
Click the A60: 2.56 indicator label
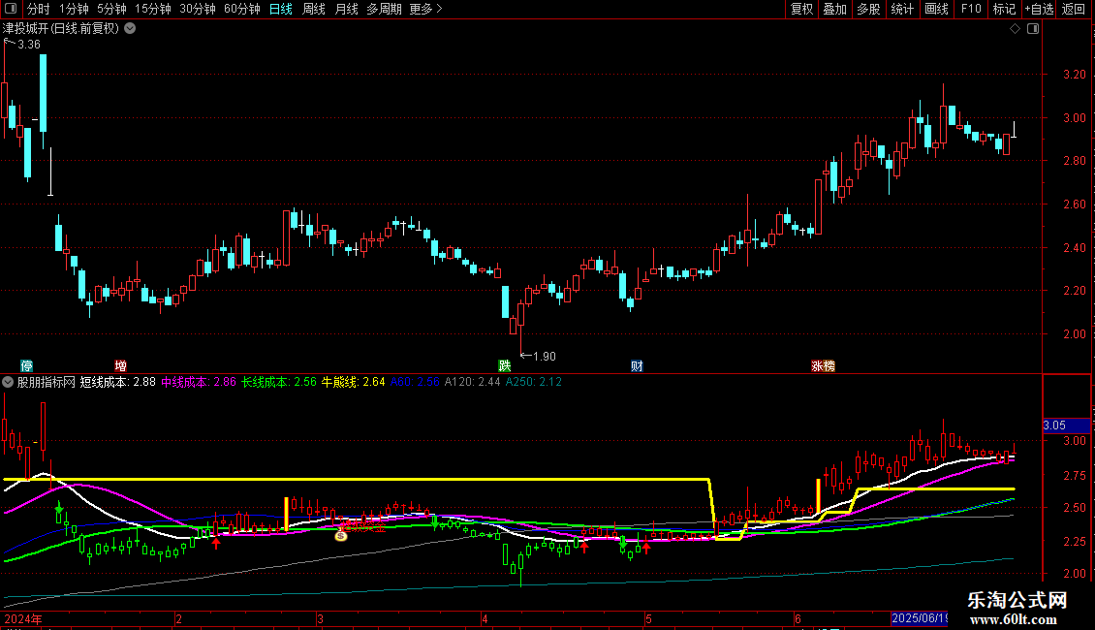click(415, 382)
